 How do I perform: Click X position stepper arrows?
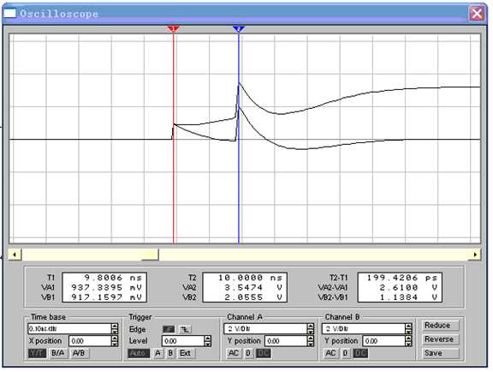click(115, 341)
